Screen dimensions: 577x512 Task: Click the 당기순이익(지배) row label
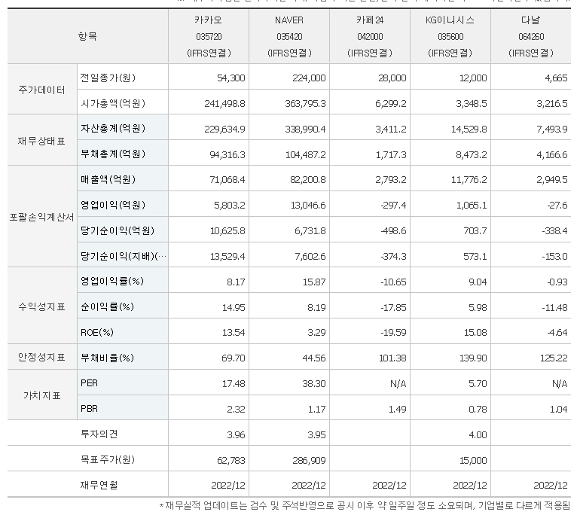click(124, 256)
